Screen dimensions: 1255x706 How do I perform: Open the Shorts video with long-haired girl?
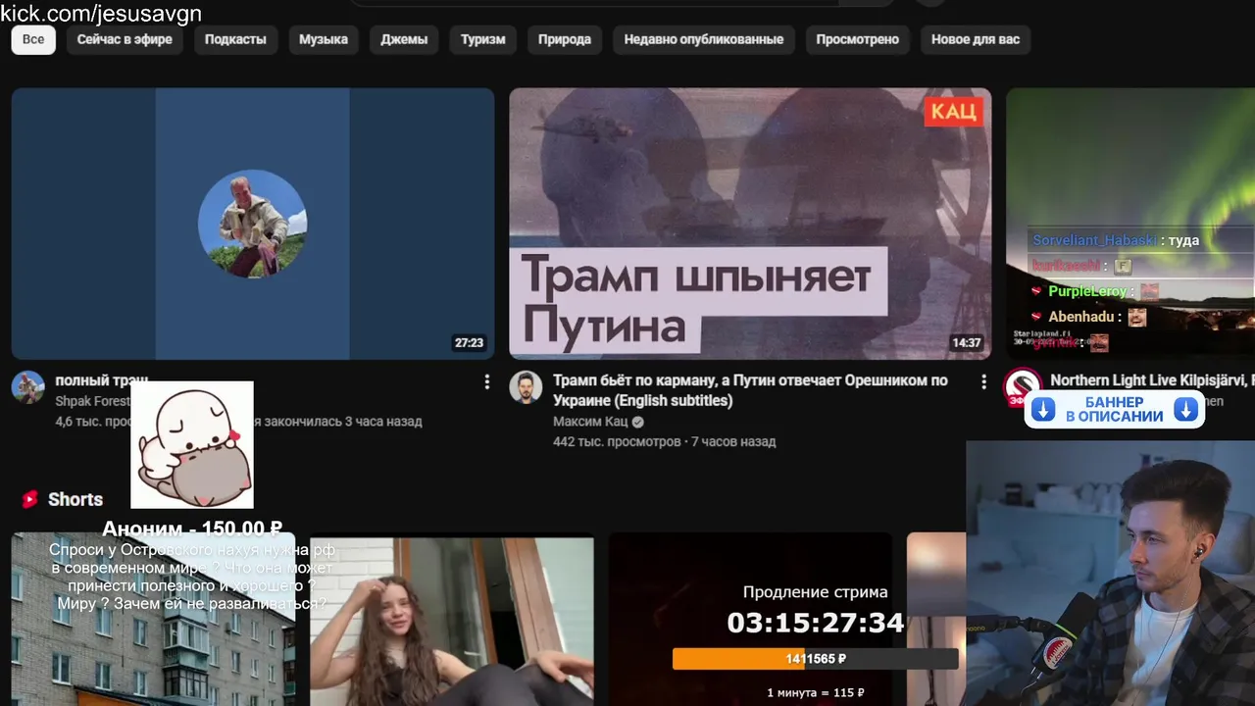(452, 620)
